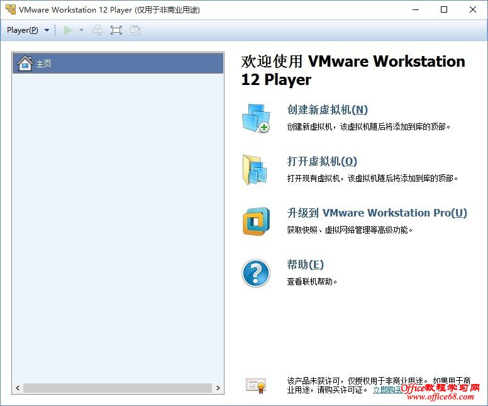Click the horizontal scrollbar thumb in library
The width and height of the screenshot is (488, 406).
(118, 388)
